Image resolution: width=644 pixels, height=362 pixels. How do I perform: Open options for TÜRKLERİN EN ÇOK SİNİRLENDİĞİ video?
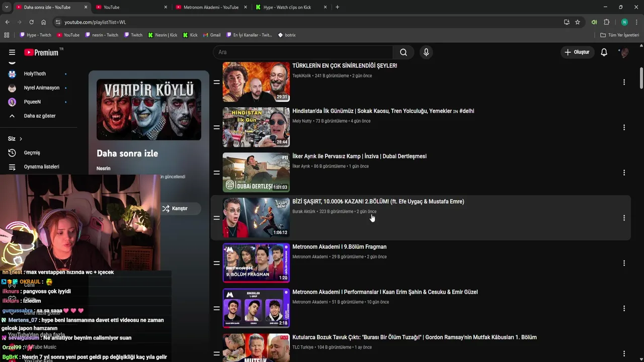[624, 82]
